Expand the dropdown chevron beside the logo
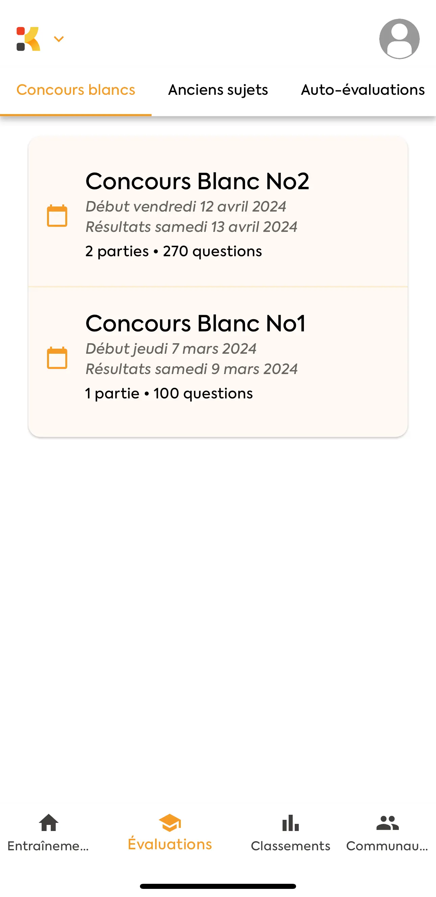This screenshot has height=897, width=436. pos(58,39)
